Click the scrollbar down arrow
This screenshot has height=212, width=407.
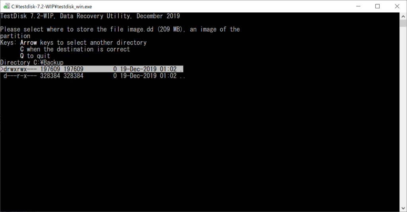(403, 208)
